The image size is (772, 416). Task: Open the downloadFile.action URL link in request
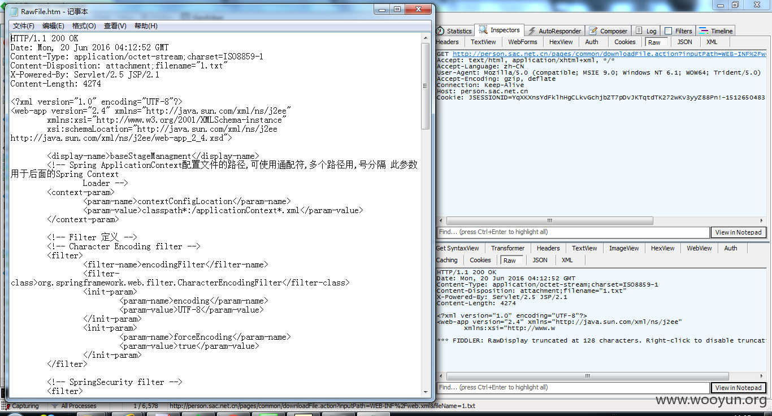click(609, 54)
